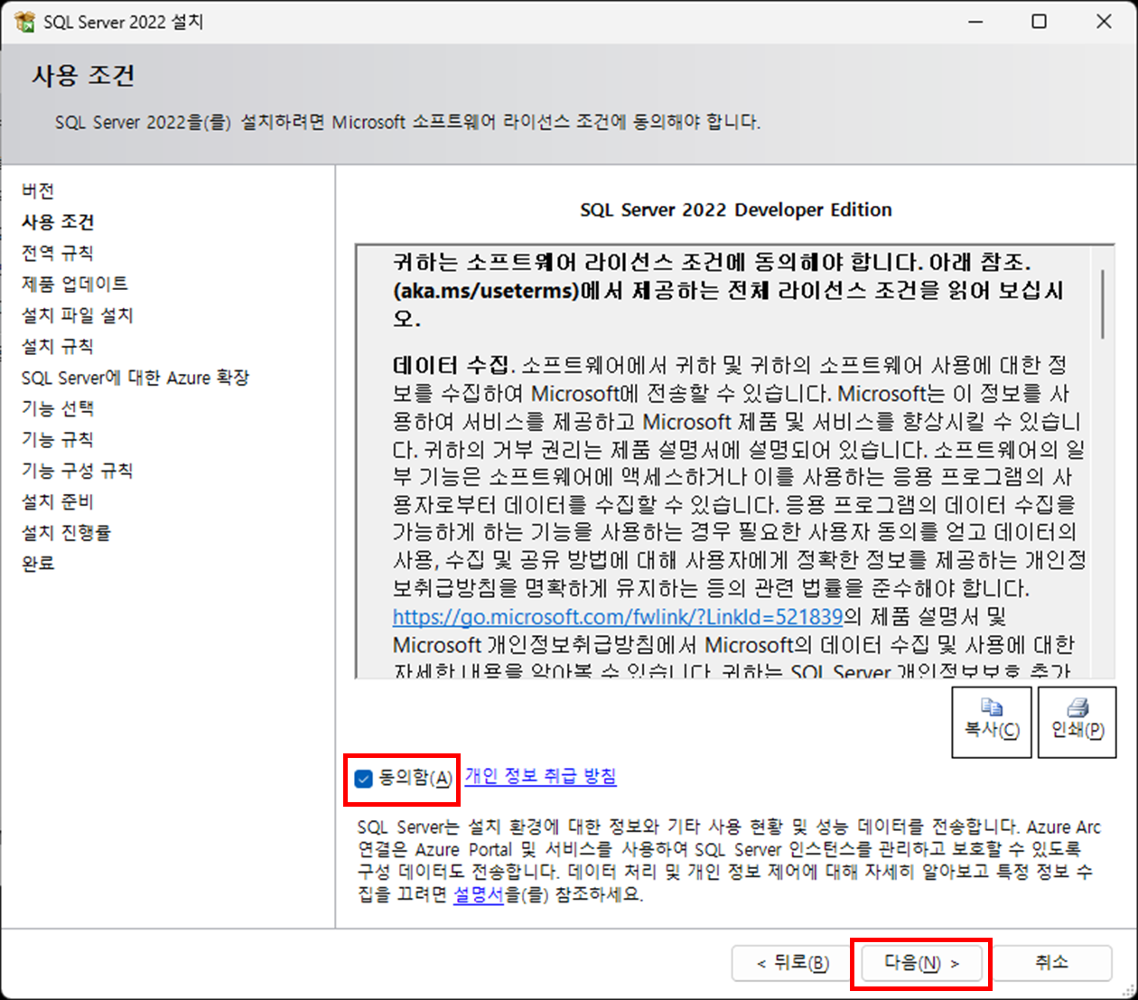1138x1000 pixels.
Task: Go back with the 뒤로(B) button
Action: pyautogui.click(x=792, y=963)
